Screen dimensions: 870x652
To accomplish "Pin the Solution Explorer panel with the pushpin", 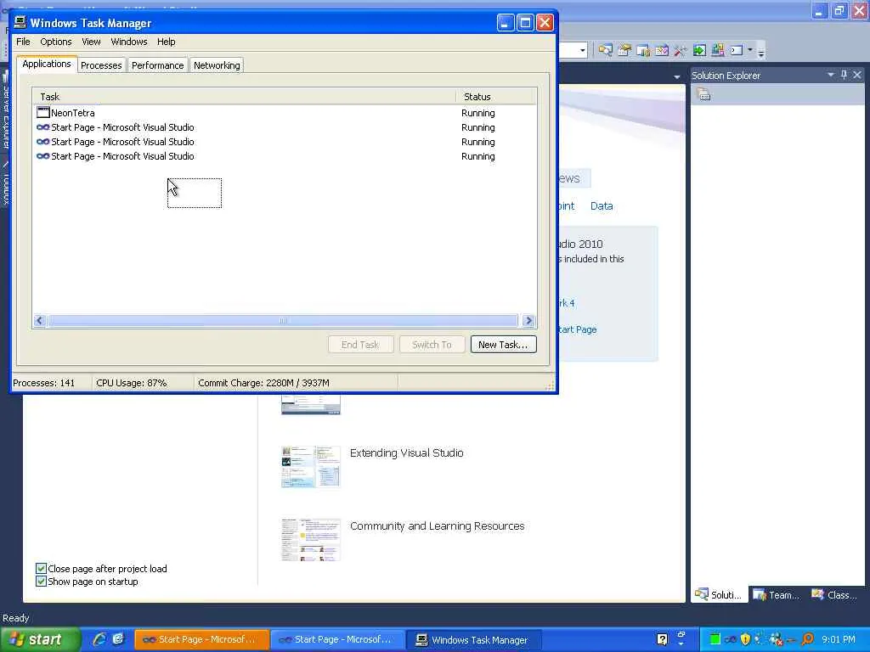I will (x=844, y=75).
